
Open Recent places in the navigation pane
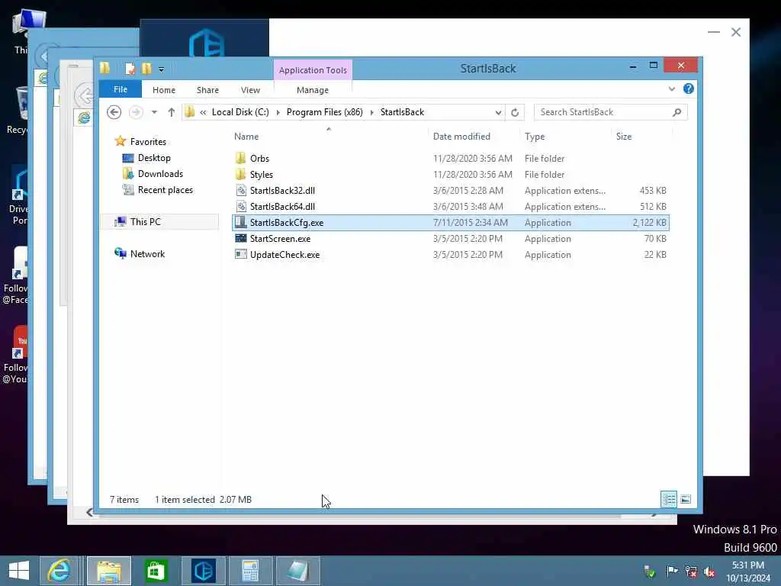165,190
